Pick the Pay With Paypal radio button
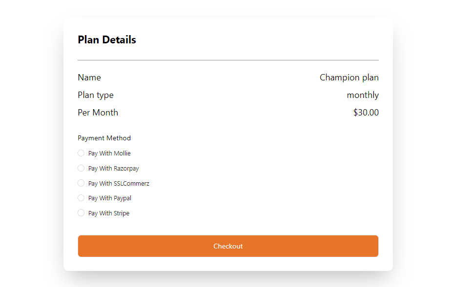 tap(81, 198)
